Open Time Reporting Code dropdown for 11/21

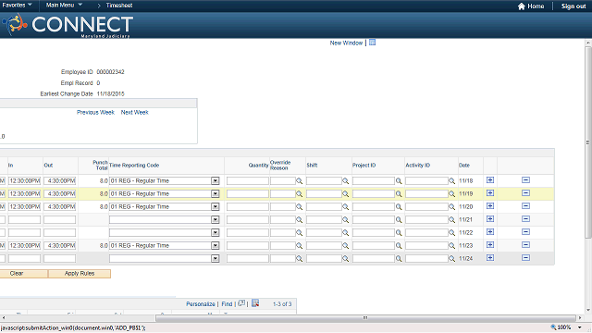point(216,220)
